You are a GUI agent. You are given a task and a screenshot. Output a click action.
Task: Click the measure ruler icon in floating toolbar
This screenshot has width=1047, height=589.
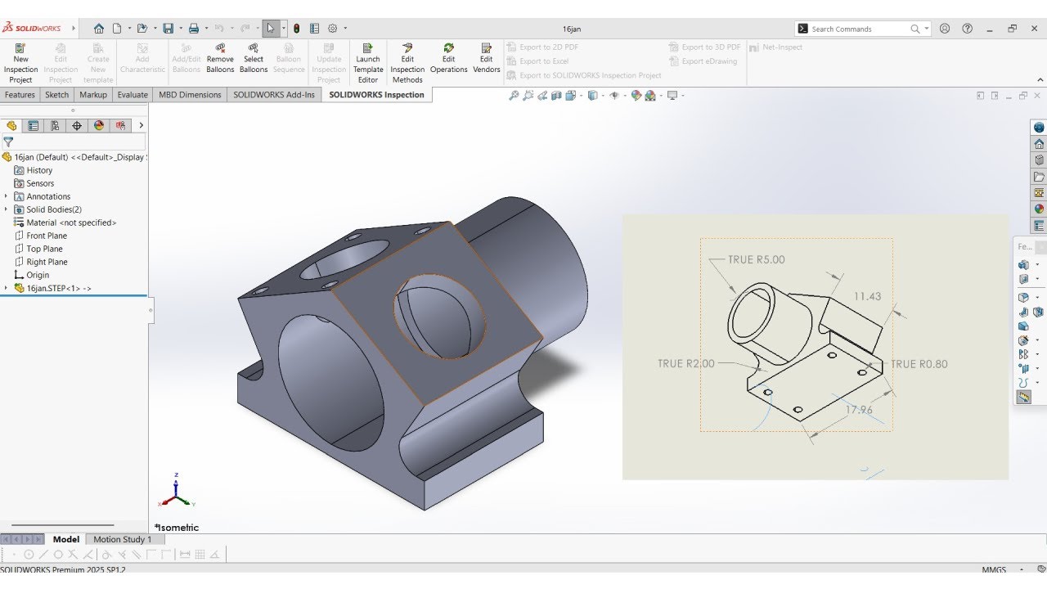[x=1023, y=397]
